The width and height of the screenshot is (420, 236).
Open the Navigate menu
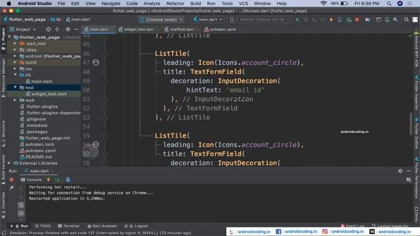(111, 3)
